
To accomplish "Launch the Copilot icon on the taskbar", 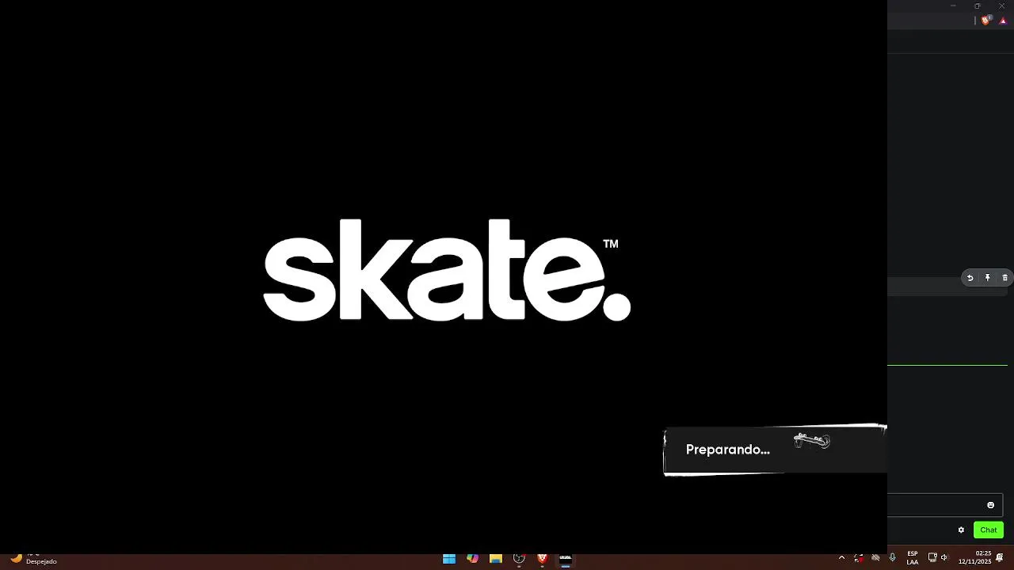I will (472, 559).
